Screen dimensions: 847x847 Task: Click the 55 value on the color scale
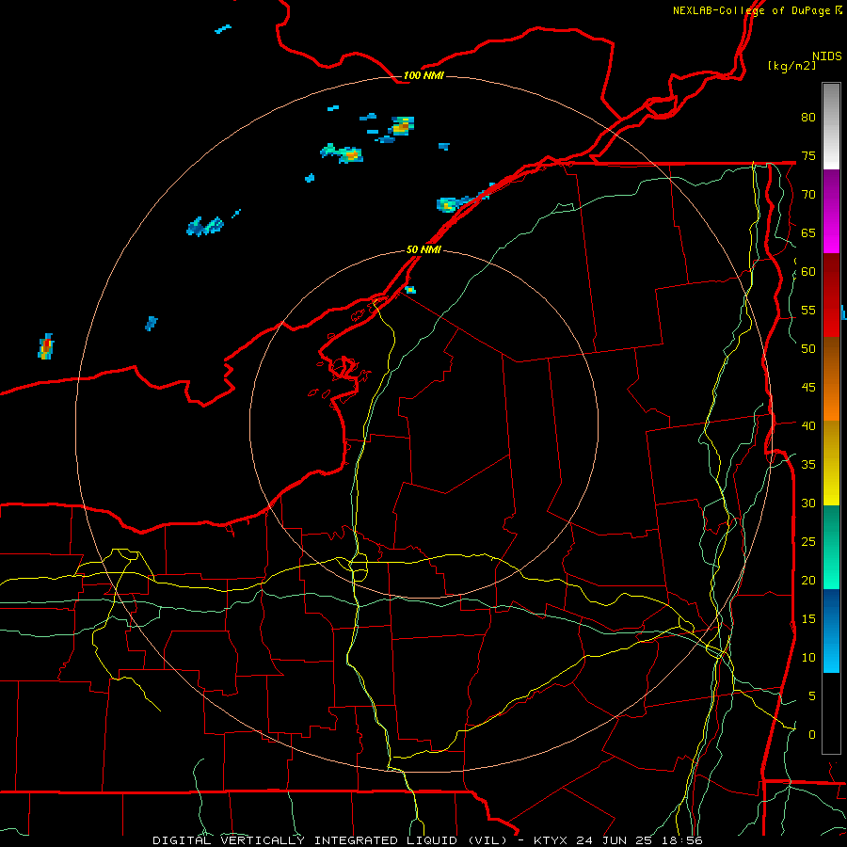tap(808, 310)
